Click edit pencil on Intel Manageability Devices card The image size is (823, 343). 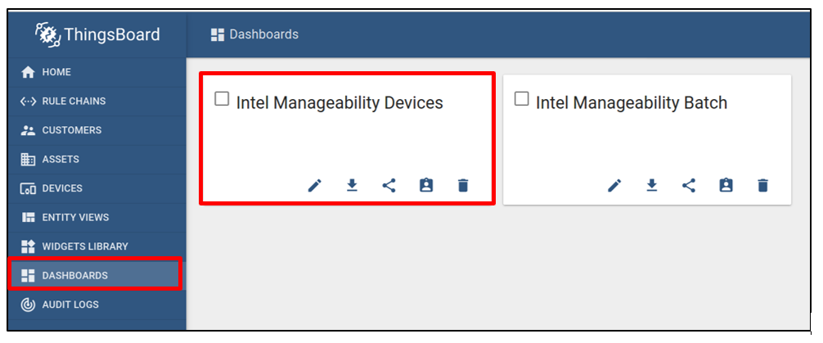(315, 186)
